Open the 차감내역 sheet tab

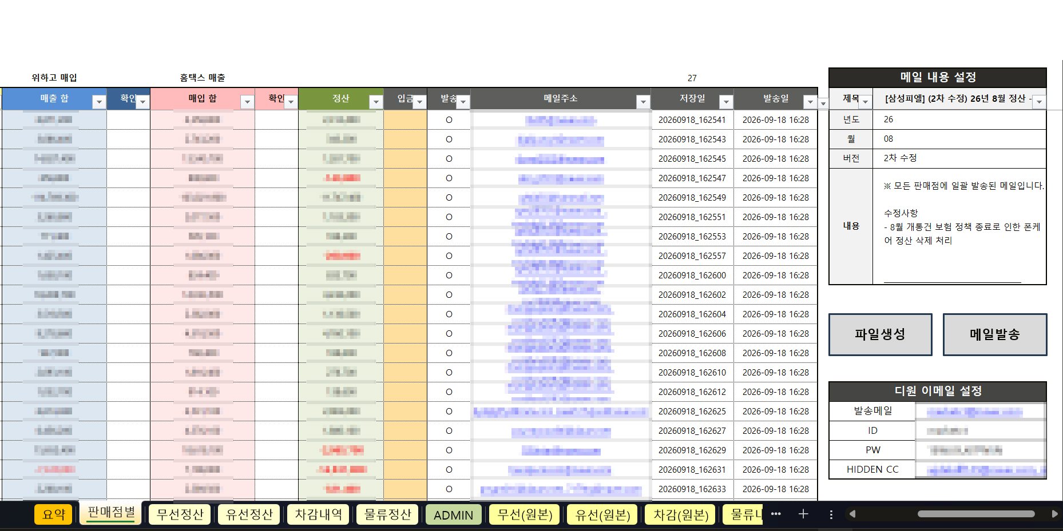coord(319,514)
